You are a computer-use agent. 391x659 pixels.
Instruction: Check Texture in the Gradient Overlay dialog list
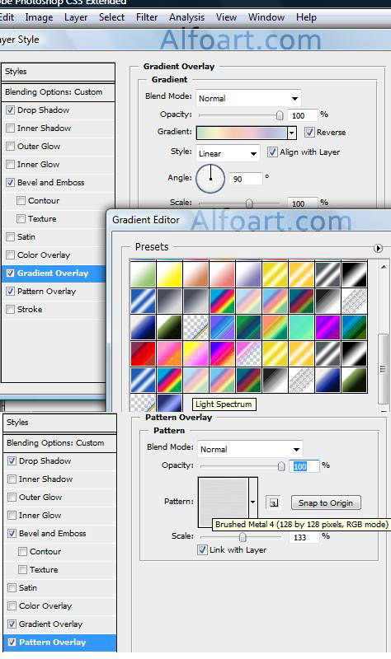click(21, 218)
